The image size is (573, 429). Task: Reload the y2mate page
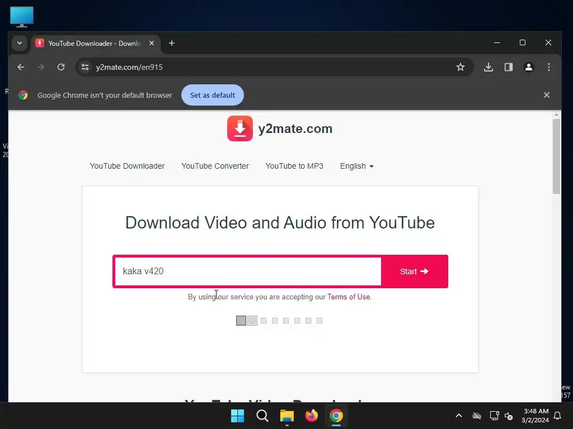tap(61, 67)
